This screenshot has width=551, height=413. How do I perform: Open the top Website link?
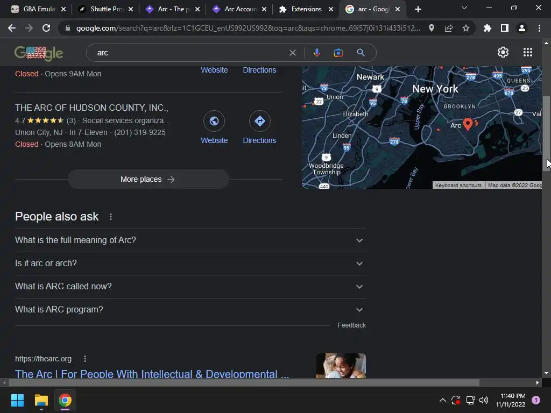point(214,70)
